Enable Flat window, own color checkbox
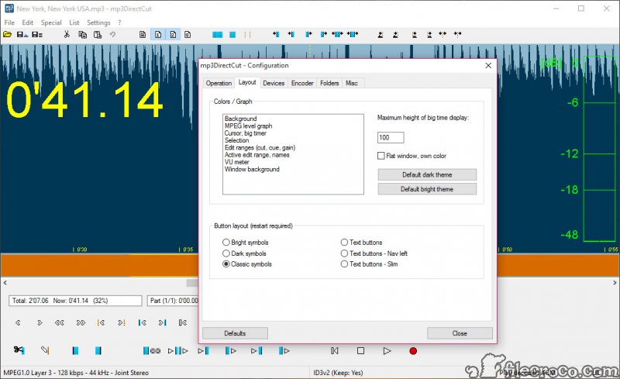This screenshot has width=620, height=379. click(381, 156)
